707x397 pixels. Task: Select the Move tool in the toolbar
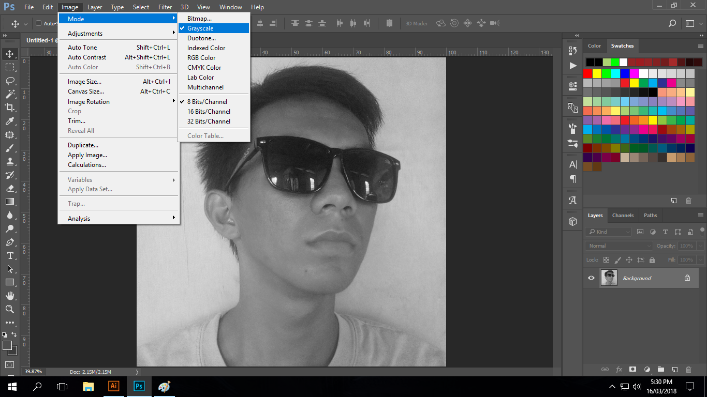(10, 53)
